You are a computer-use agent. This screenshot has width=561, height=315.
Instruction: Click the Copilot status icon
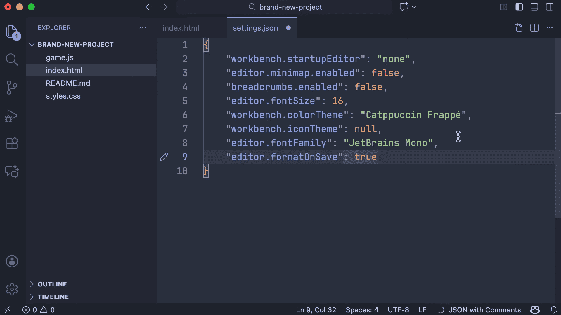[x=535, y=310]
